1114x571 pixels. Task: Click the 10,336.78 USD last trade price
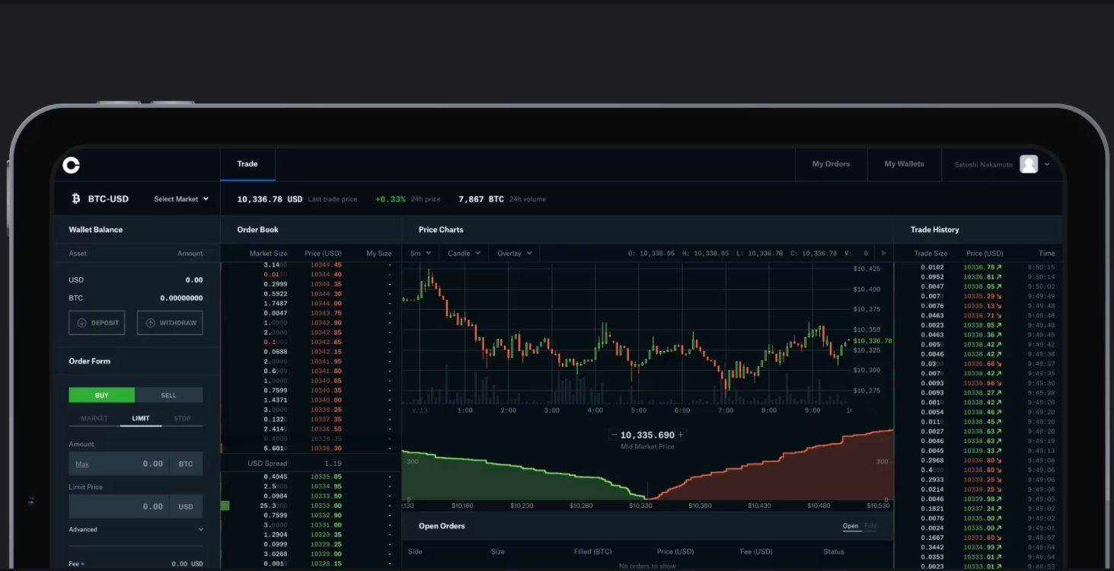click(x=270, y=199)
